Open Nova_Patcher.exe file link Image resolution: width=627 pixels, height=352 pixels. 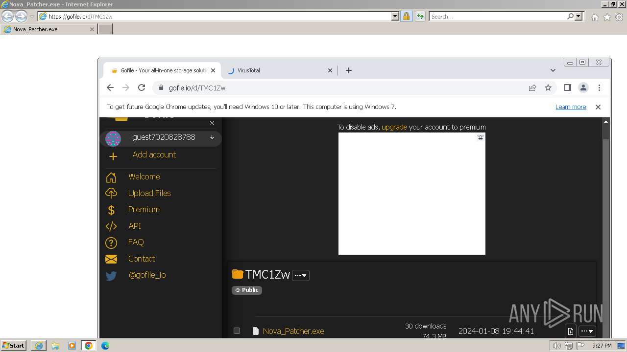pos(293,331)
